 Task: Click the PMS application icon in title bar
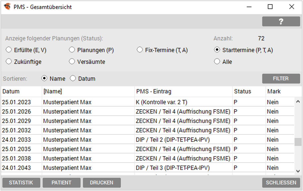click(x=7, y=7)
